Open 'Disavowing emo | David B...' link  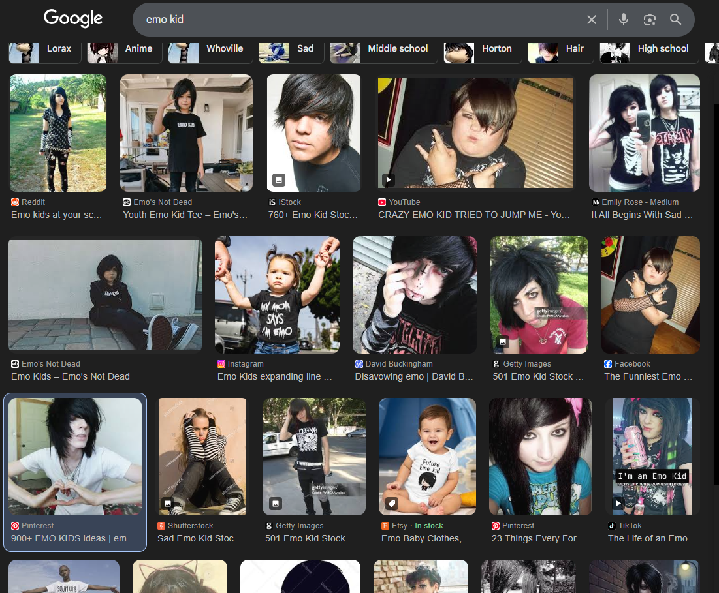point(414,376)
